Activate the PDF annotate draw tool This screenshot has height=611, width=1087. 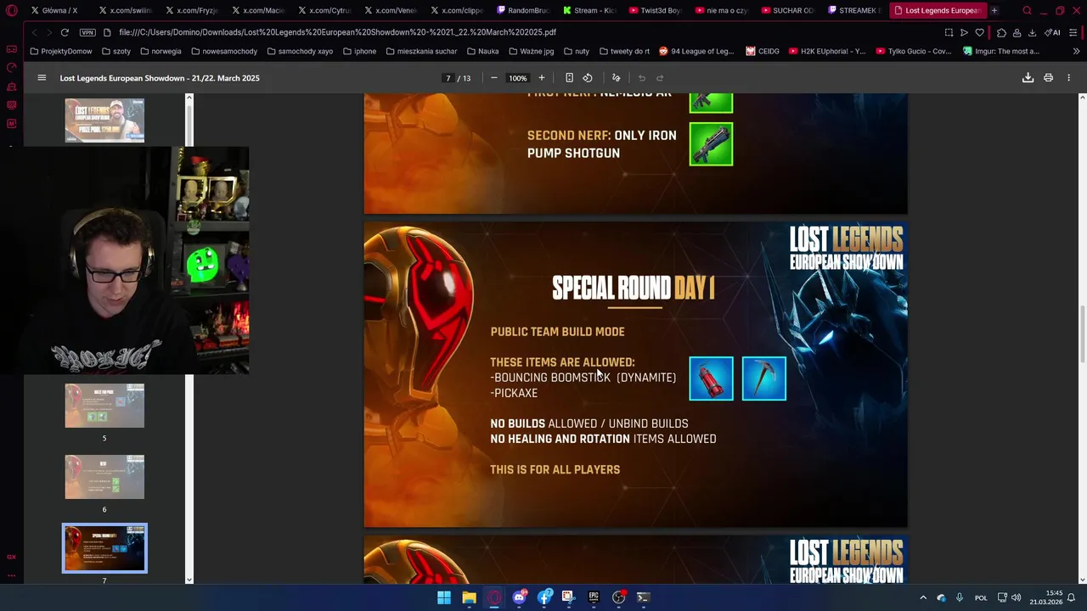tap(617, 78)
